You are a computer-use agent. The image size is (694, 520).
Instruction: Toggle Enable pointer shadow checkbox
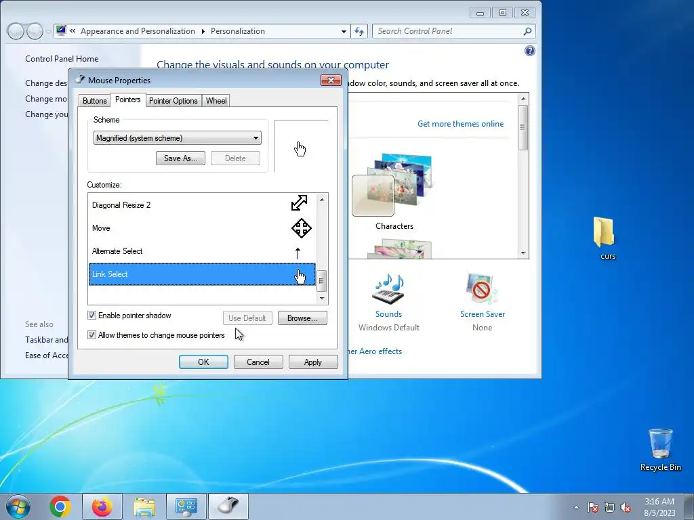coord(91,316)
